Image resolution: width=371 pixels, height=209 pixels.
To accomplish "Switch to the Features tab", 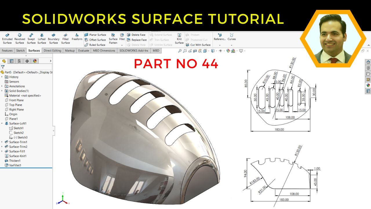I will click(7, 51).
